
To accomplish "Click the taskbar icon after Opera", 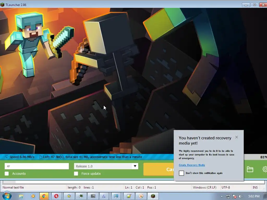I will coord(69,196).
